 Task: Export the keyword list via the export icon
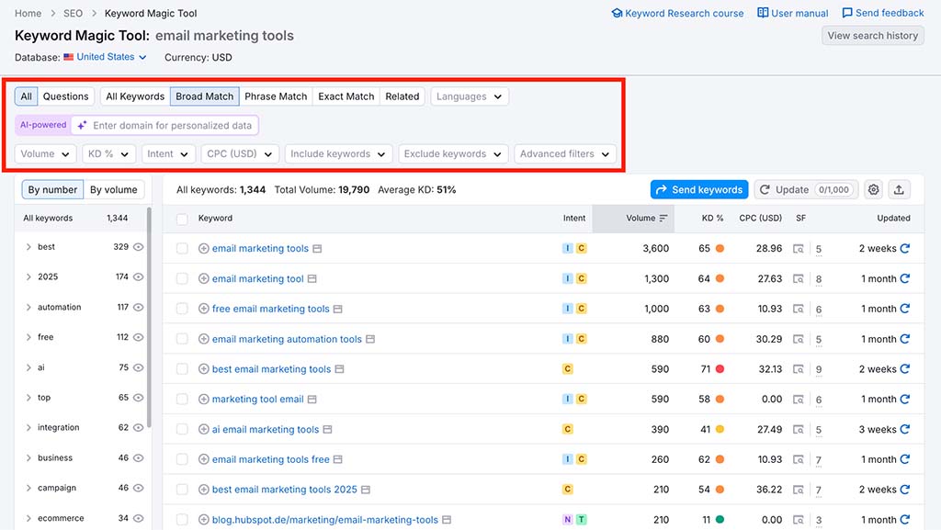pyautogui.click(x=899, y=189)
